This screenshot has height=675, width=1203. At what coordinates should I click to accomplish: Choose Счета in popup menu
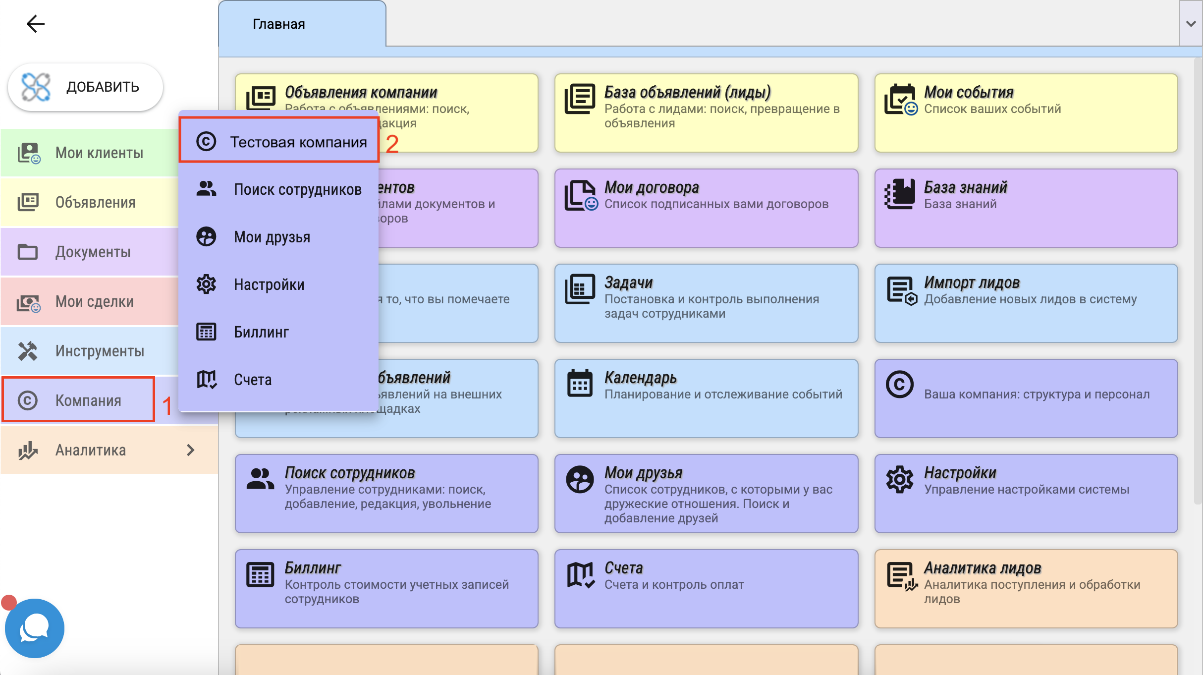point(279,380)
